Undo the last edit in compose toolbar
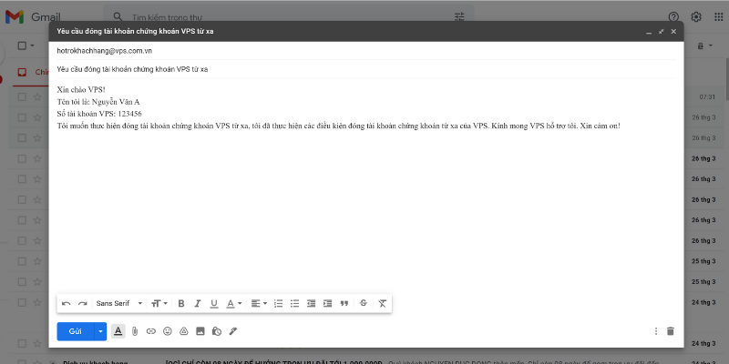This screenshot has width=729, height=364. [66, 304]
